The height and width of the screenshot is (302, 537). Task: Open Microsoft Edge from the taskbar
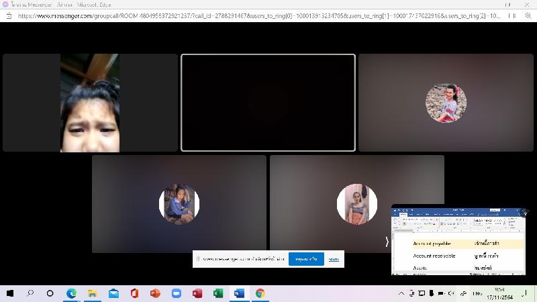(x=71, y=293)
